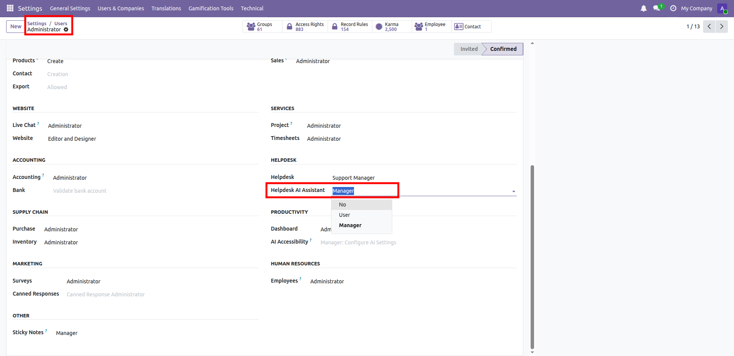The width and height of the screenshot is (734, 356).
Task: Click Canned Response Administrator value
Action: (x=106, y=294)
